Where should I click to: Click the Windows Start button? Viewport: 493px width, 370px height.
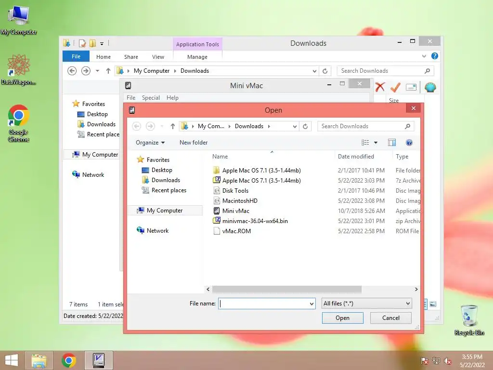[x=12, y=360]
